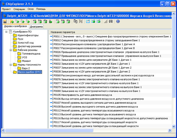Click the 'cs' checksum toolbar icon
This screenshot has width=177, height=138.
click(x=58, y=22)
